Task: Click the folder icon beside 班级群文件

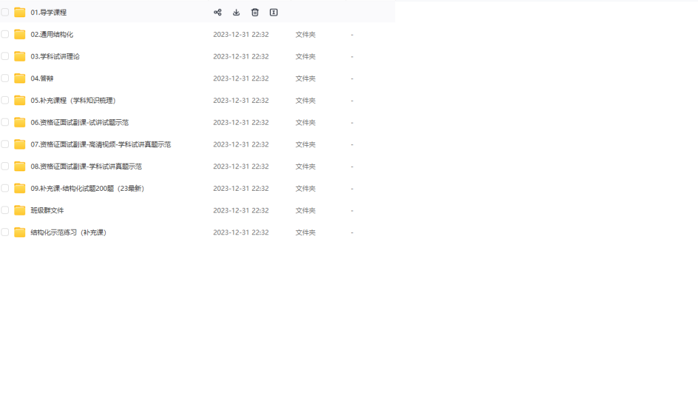Action: [x=20, y=211]
